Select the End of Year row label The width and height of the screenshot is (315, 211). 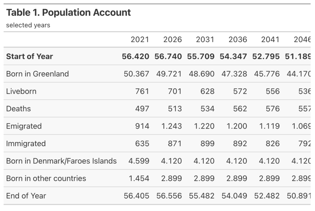[x=26, y=196]
